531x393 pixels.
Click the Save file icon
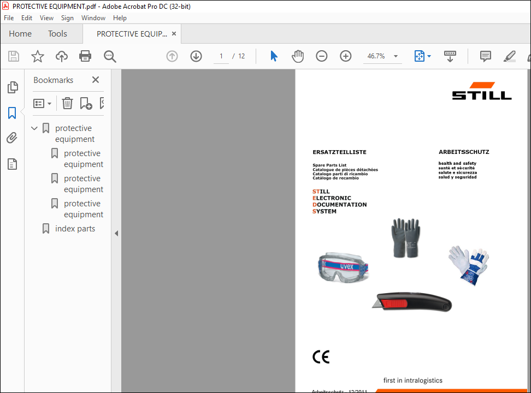click(x=14, y=56)
